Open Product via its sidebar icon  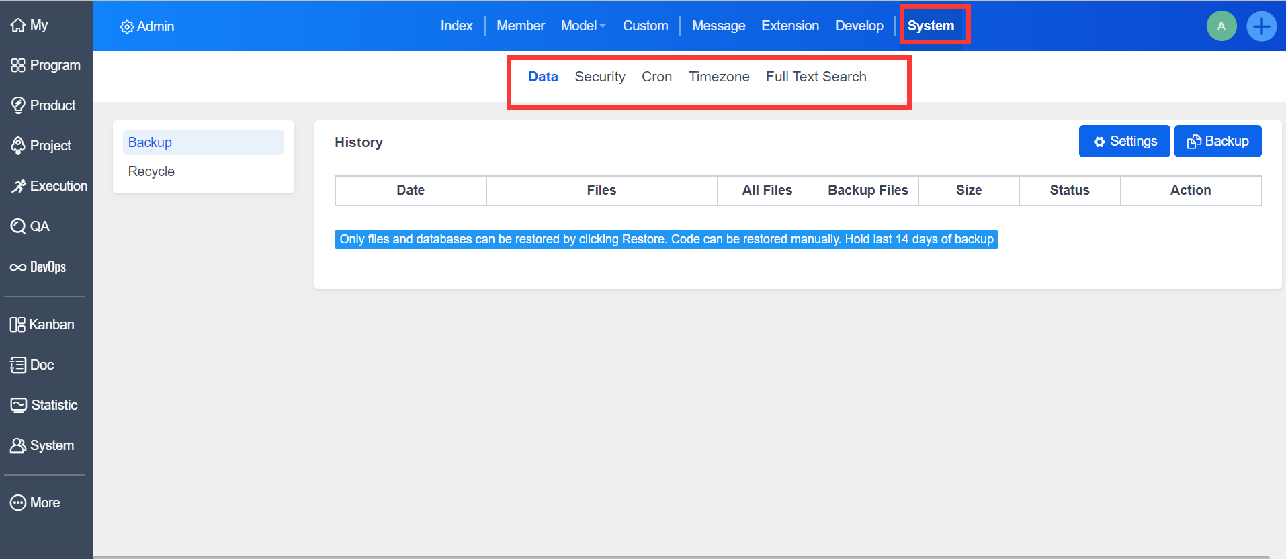click(x=18, y=105)
